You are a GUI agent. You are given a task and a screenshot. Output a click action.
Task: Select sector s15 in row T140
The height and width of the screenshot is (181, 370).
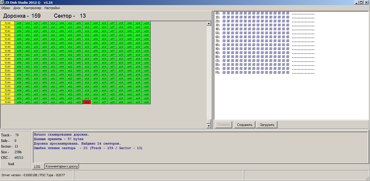(x=121, y=27)
